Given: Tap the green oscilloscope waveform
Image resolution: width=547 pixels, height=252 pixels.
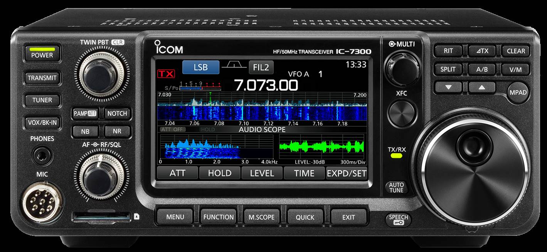Looking at the screenshot, I should (322, 146).
